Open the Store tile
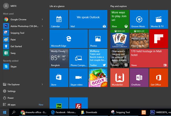The height and width of the screenshot is (116, 171). pos(59,78)
